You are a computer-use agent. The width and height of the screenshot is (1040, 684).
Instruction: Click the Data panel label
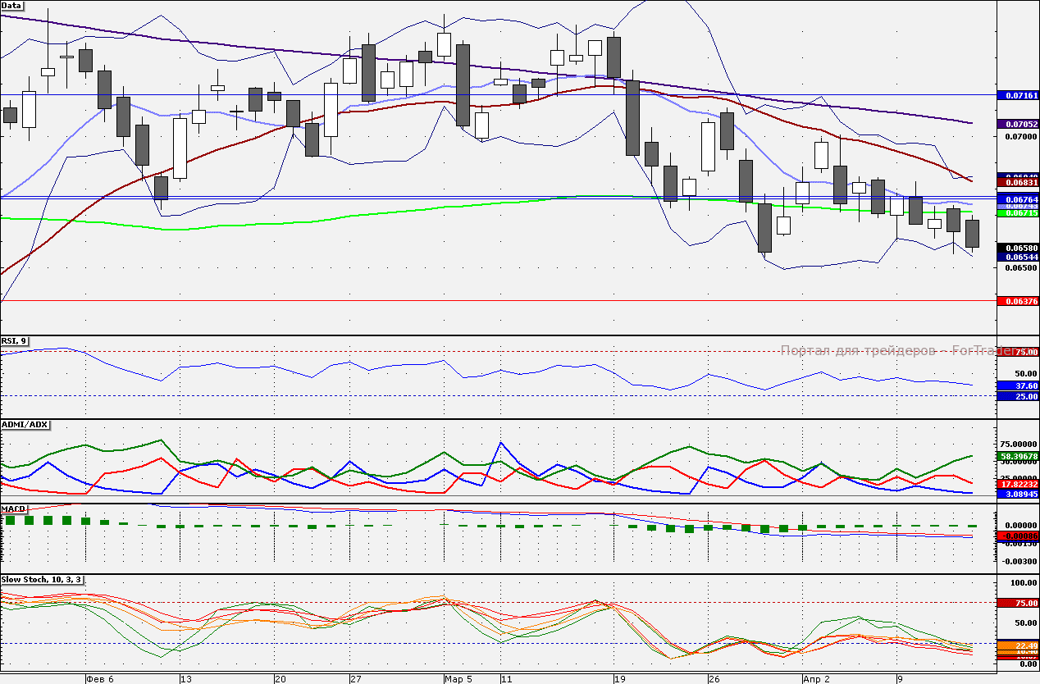(12, 5)
